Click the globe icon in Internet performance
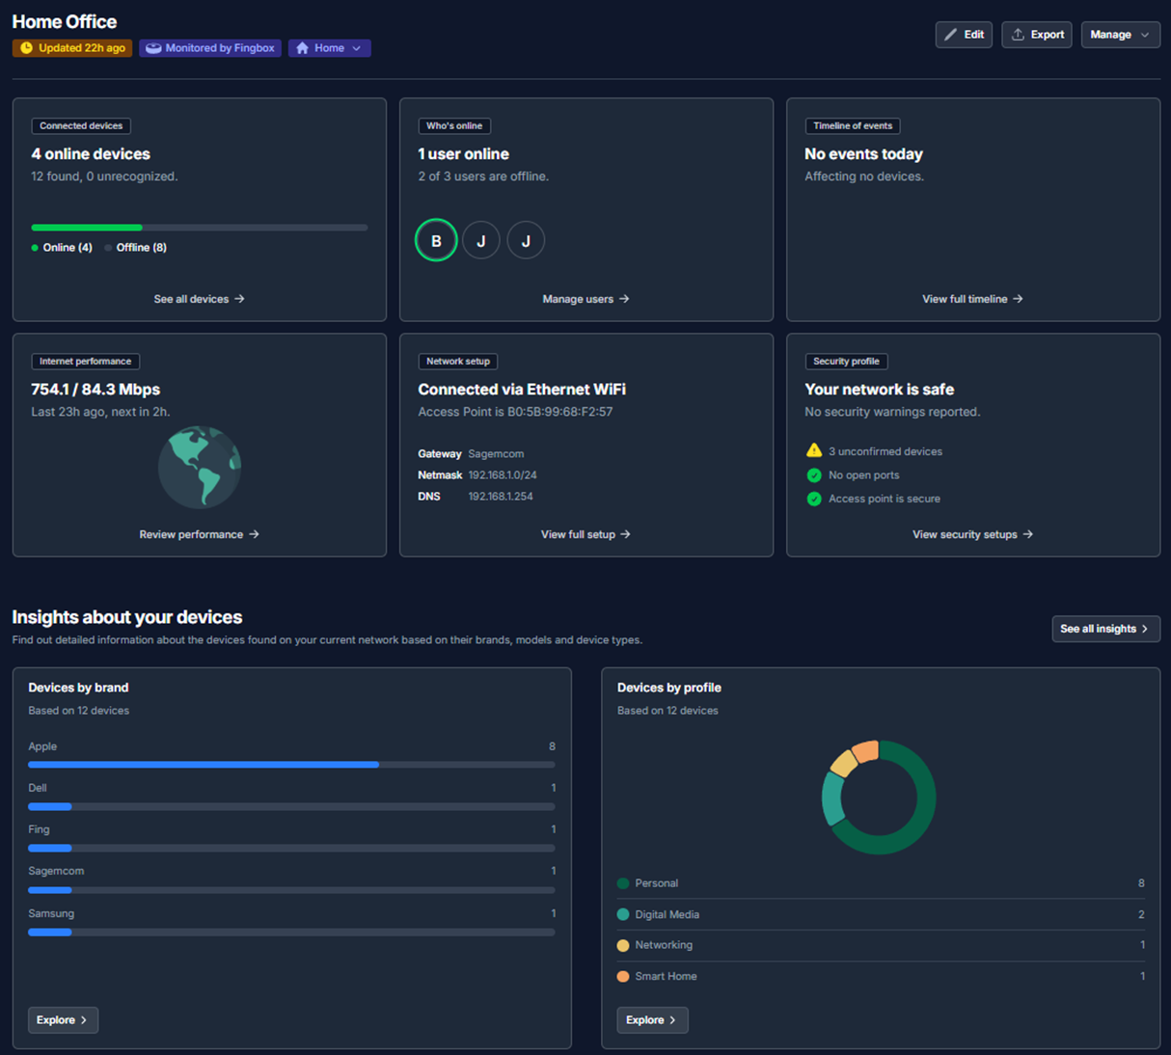 [200, 468]
